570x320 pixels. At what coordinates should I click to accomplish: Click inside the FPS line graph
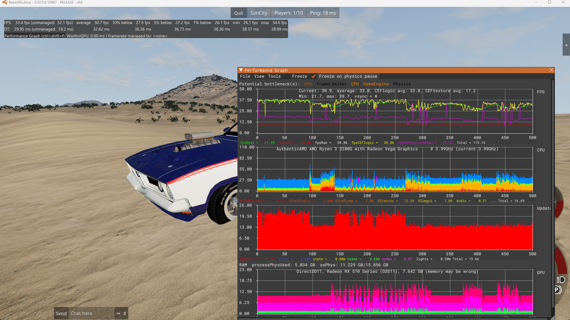(395, 111)
